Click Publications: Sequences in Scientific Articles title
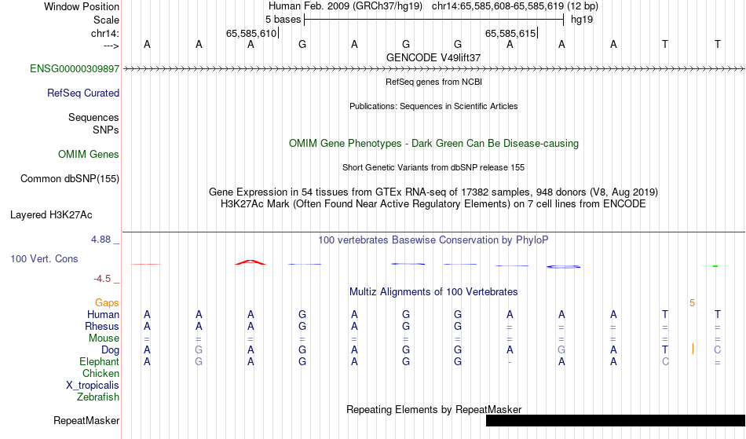746x439 pixels. [x=433, y=106]
